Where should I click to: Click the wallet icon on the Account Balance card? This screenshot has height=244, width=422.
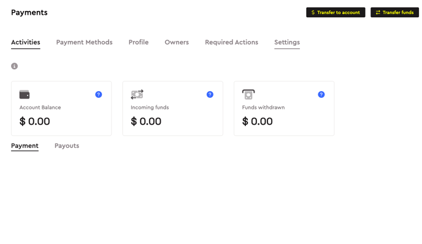pos(25,95)
